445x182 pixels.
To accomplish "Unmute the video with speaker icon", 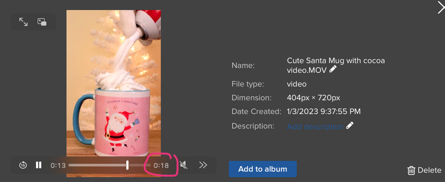I will [x=183, y=165].
